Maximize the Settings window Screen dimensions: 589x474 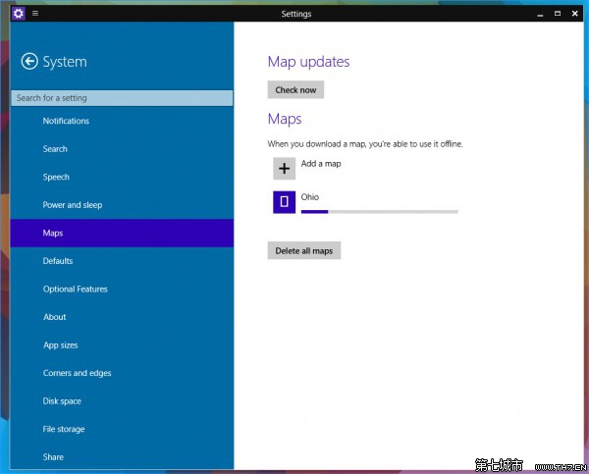(558, 14)
